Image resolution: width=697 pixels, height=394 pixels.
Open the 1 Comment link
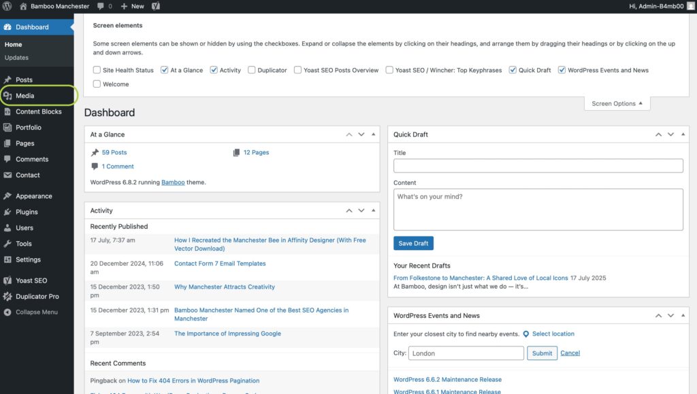click(118, 166)
